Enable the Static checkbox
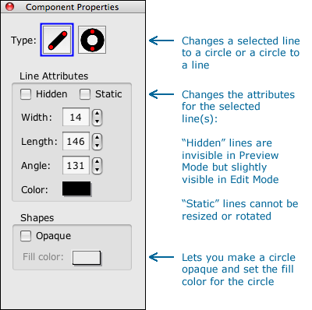312x310 pixels. pos(85,94)
